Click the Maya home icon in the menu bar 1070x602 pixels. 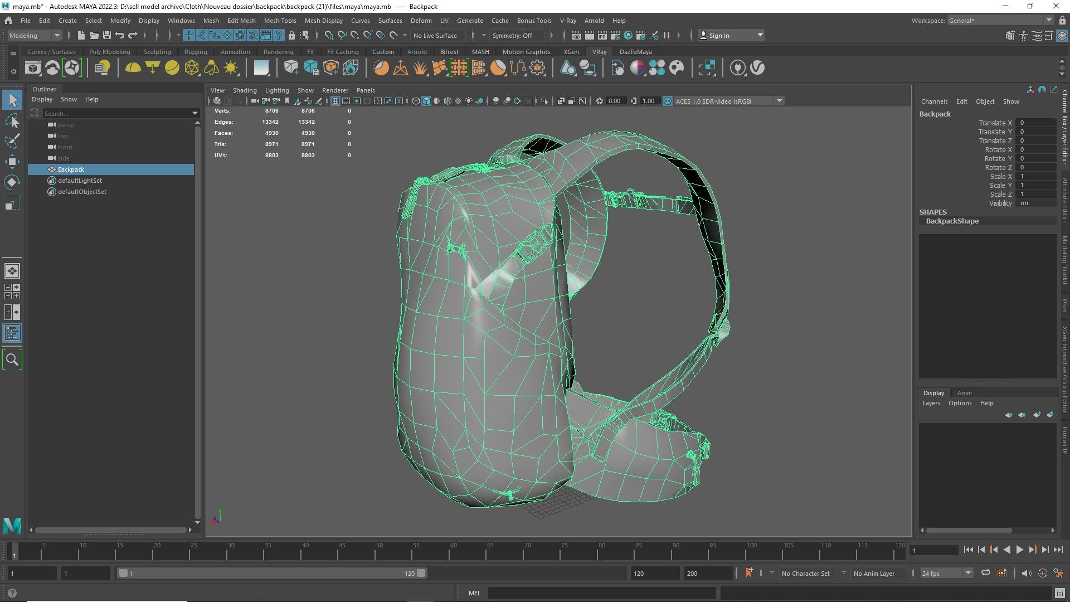[8, 21]
